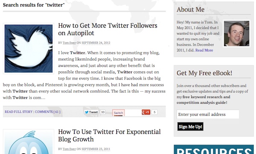Click the September 23, 2011 date link
This screenshot has width=256, height=154.
(x=96, y=149)
